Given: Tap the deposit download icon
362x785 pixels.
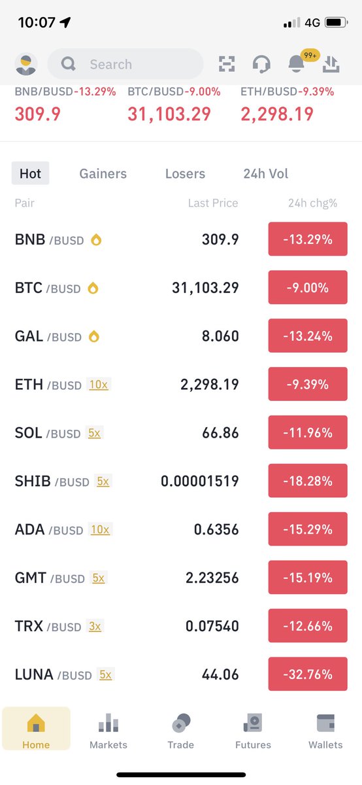Looking at the screenshot, I should click(x=331, y=64).
